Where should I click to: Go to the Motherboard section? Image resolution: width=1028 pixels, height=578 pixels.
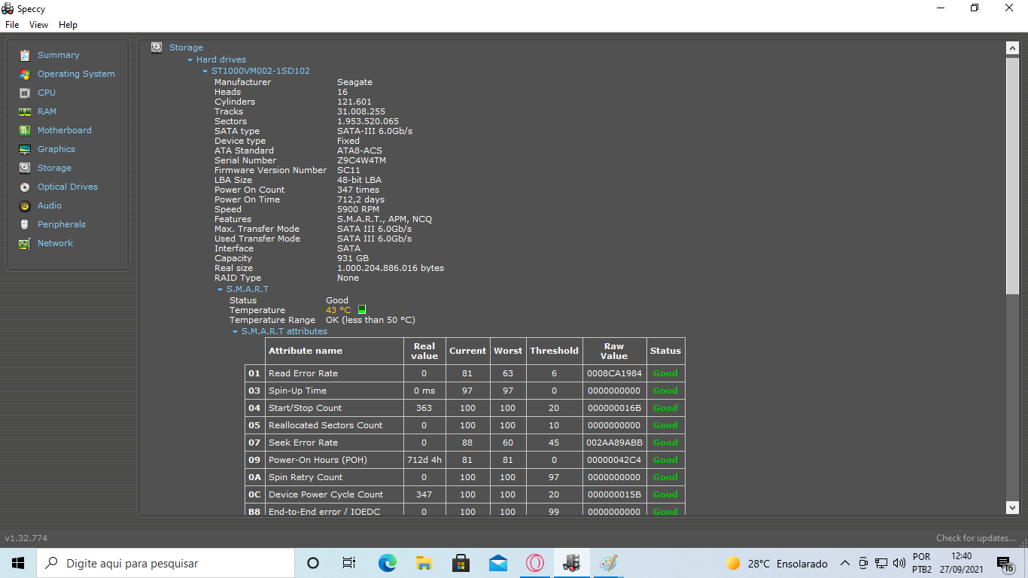point(65,130)
